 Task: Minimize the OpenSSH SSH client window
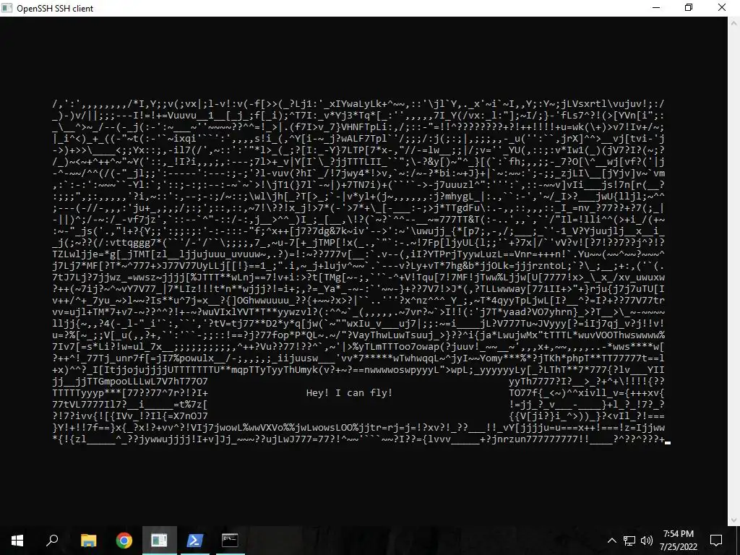coord(656,8)
